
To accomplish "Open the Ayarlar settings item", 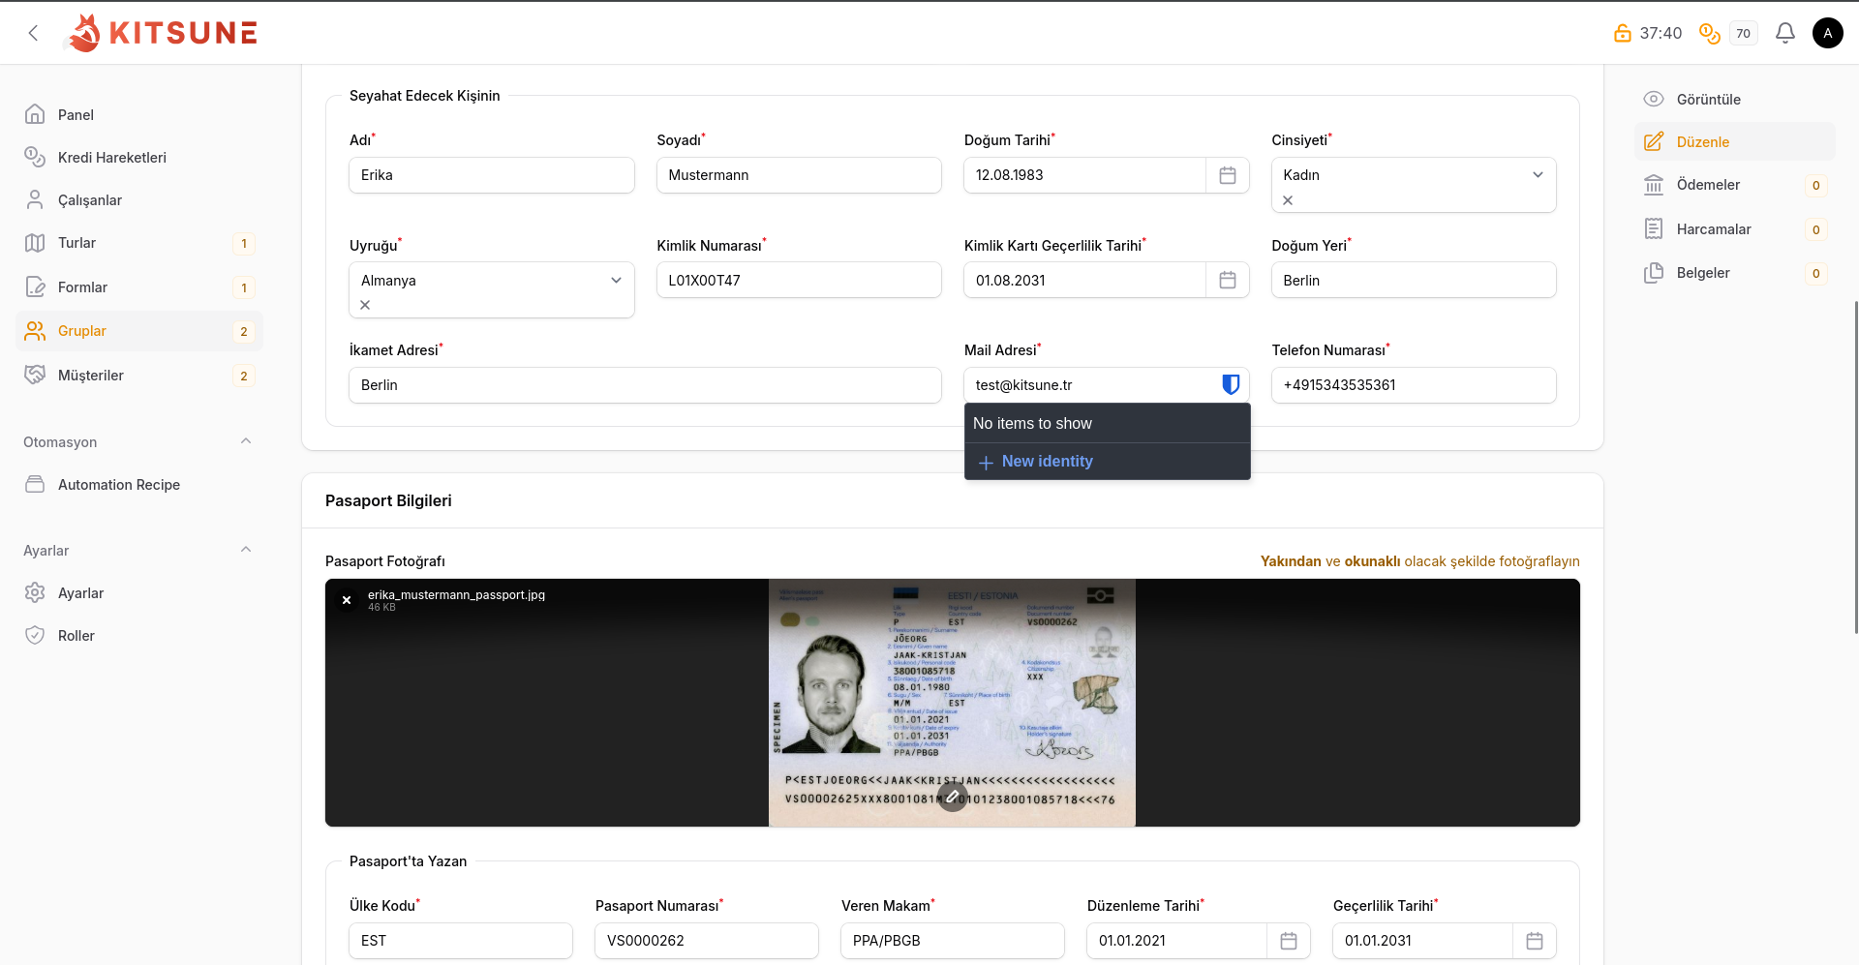I will [x=139, y=593].
